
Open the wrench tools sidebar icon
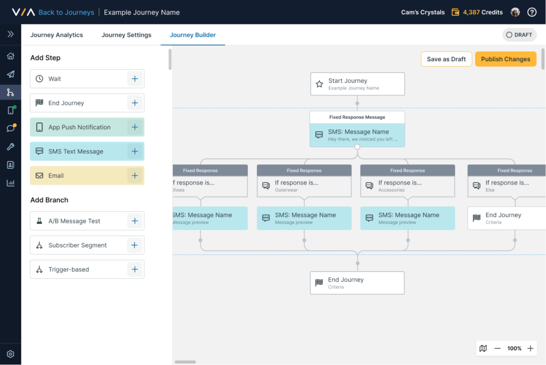[10, 147]
